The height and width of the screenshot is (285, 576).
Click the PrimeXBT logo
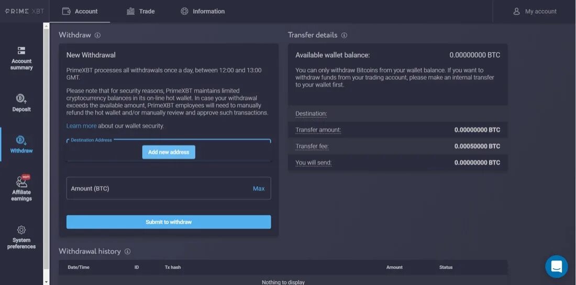tap(24, 11)
